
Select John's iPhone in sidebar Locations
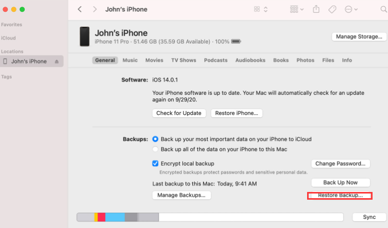click(x=29, y=61)
